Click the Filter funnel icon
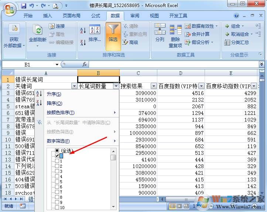 coord(113,34)
